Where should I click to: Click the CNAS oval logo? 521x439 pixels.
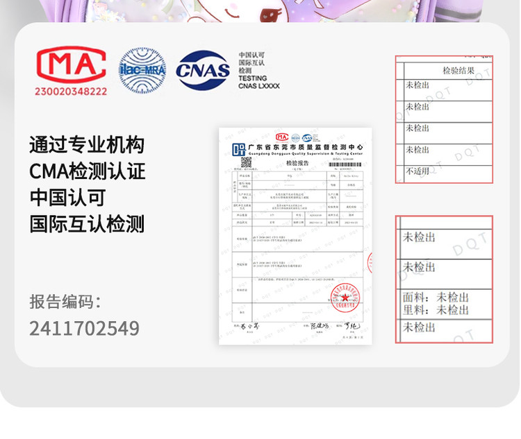click(202, 70)
